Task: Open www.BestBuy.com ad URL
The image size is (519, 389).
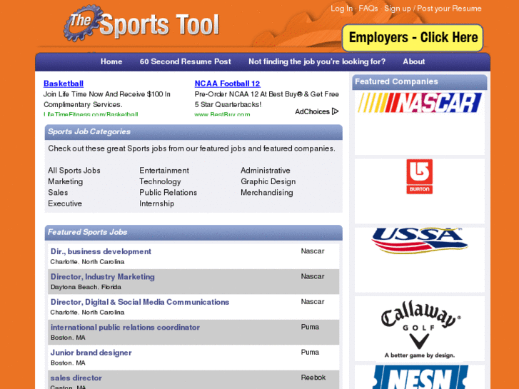Action: tap(222, 114)
